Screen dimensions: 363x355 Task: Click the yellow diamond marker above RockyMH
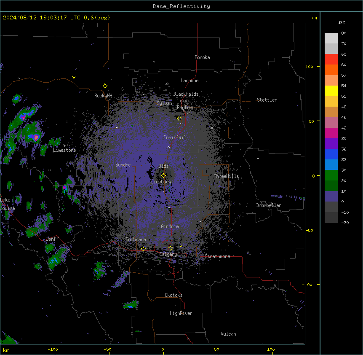(105, 86)
